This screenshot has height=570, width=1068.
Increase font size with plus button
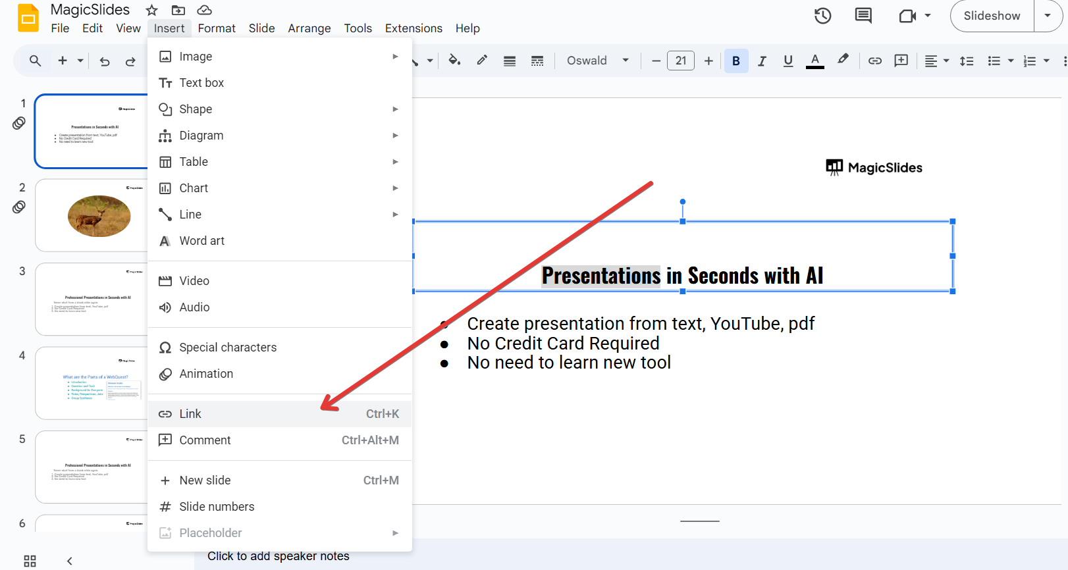(x=708, y=61)
